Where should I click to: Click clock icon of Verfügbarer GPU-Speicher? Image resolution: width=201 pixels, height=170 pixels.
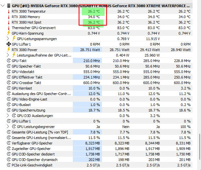[x=9, y=143]
